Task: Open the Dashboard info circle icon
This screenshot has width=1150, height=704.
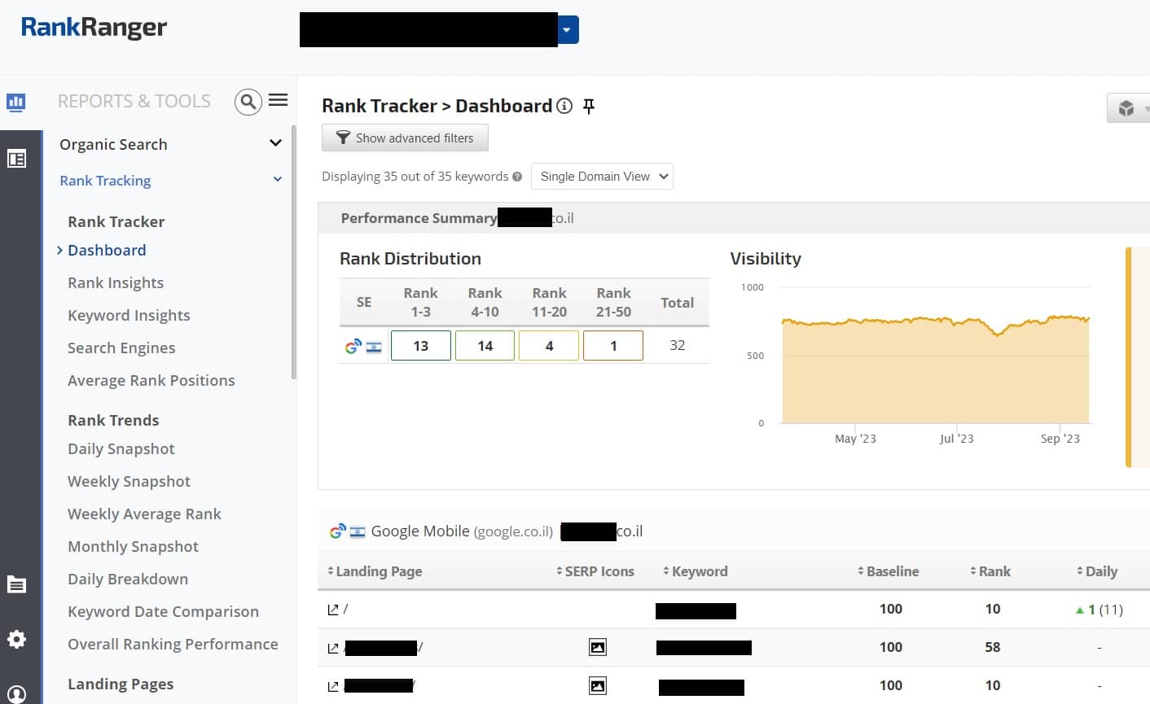Action: (564, 107)
